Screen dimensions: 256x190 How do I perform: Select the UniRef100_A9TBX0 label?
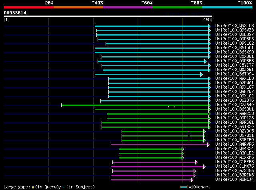coord(234,127)
